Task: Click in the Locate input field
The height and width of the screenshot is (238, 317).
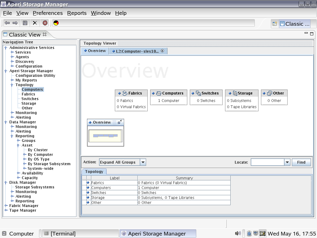Action: pos(268,162)
